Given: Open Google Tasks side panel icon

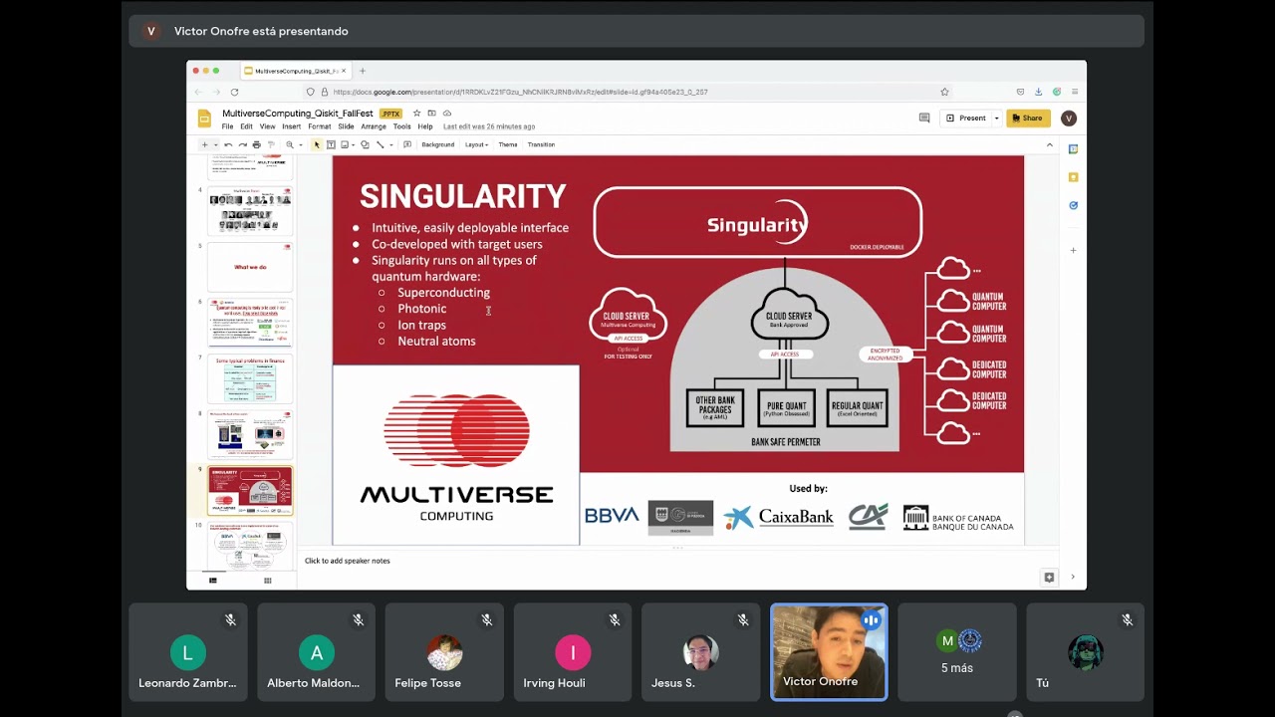Looking at the screenshot, I should [x=1073, y=205].
